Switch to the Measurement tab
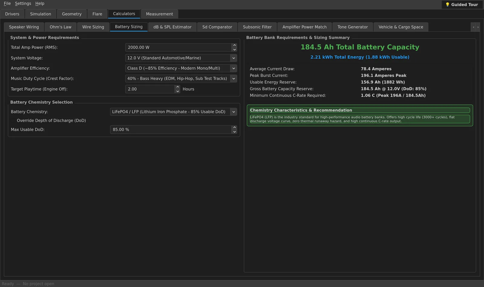The image size is (484, 287). pos(159,14)
